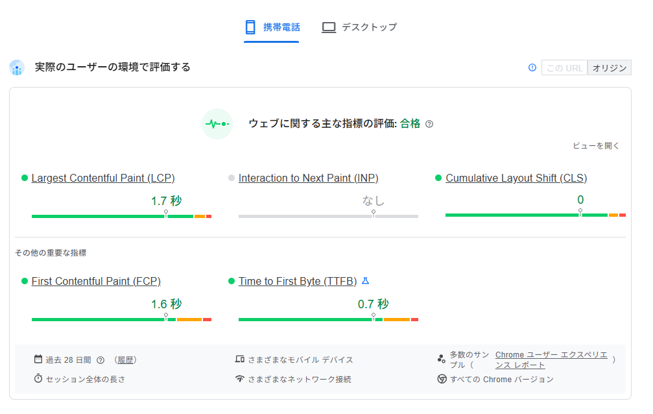The image size is (653, 414).
Task: Click the CLS value 0
Action: point(580,200)
